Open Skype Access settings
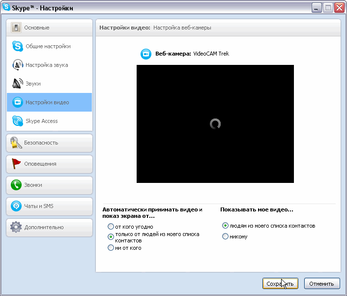Image resolution: width=347 pixels, height=296 pixels. tap(49, 121)
